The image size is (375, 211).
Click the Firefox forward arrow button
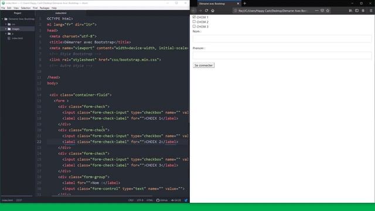[200, 11]
